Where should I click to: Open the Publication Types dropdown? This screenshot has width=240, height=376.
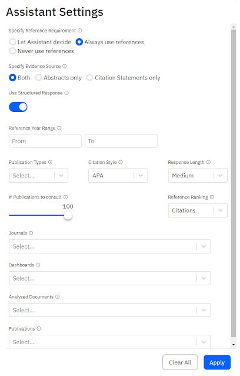point(38,176)
